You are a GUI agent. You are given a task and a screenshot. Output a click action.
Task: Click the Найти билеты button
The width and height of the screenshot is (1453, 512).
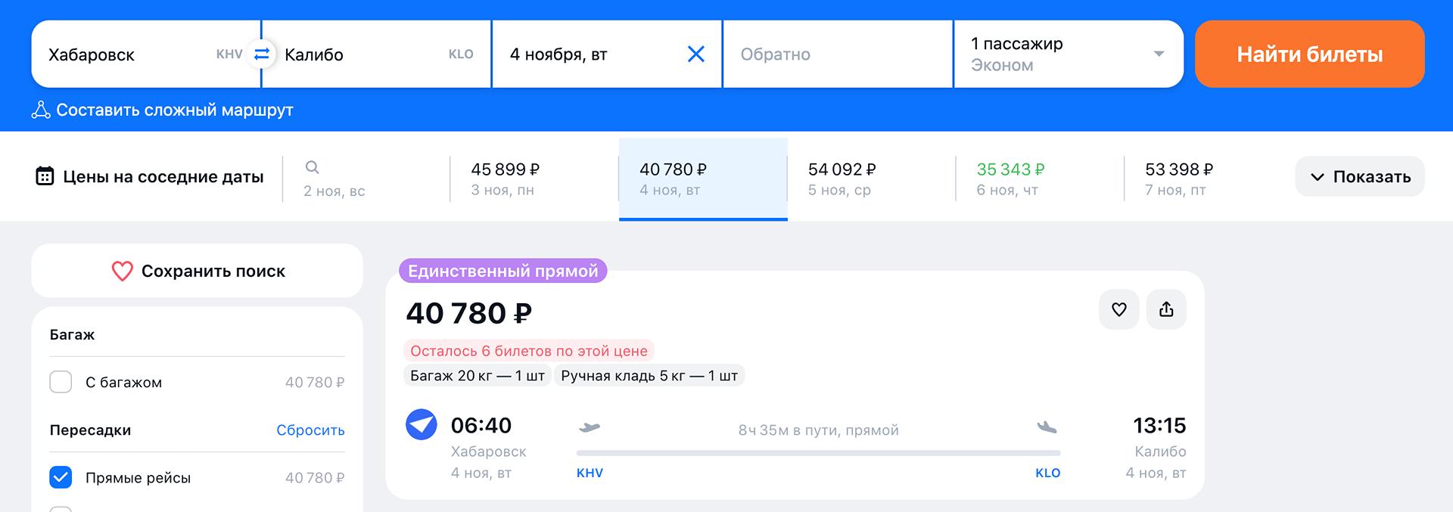(1309, 54)
